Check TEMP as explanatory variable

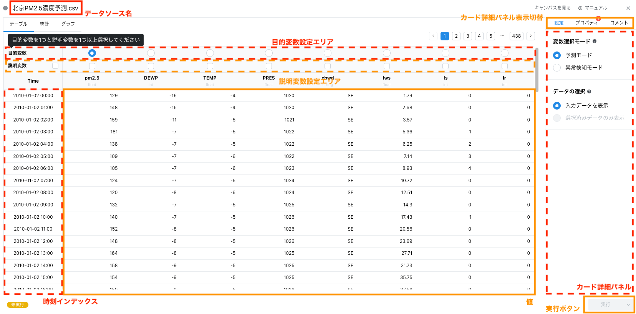[x=210, y=66]
